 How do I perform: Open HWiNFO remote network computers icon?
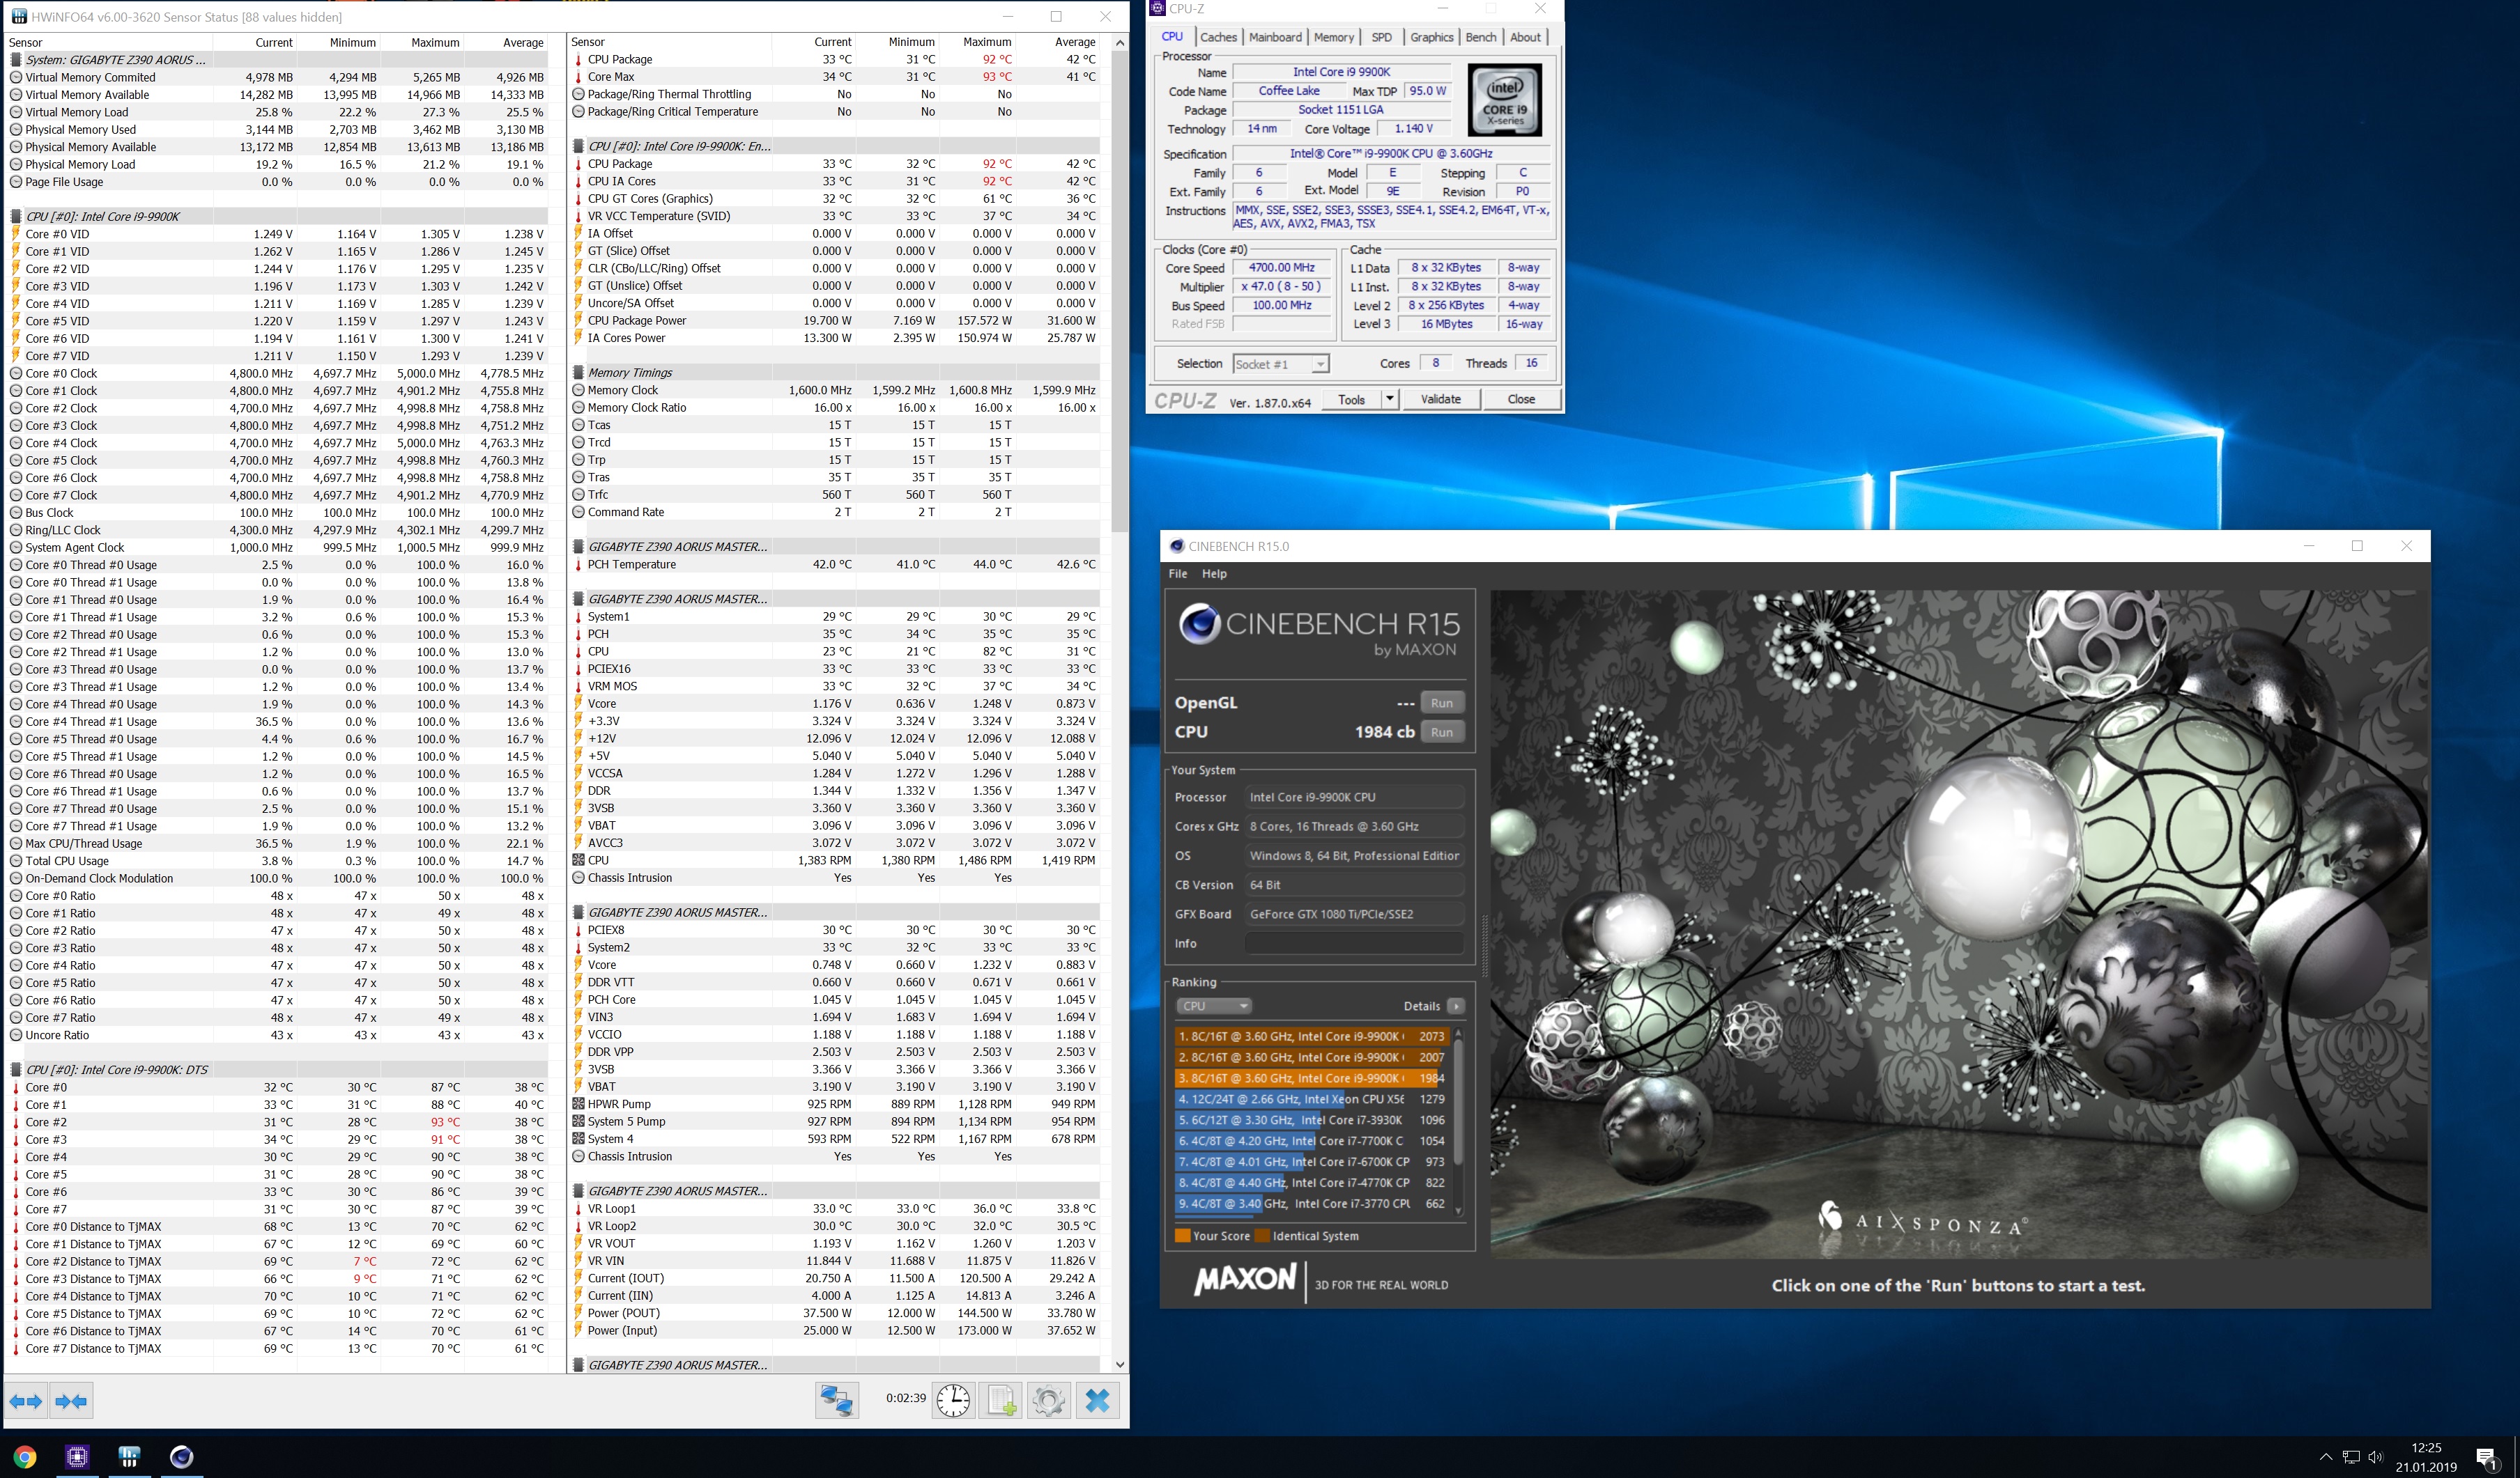836,1400
